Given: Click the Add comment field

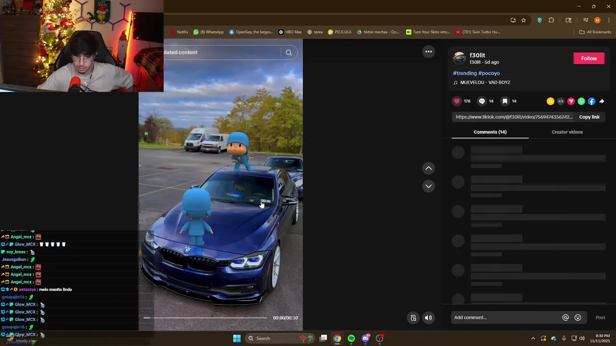Looking at the screenshot, I should pyautogui.click(x=505, y=318).
